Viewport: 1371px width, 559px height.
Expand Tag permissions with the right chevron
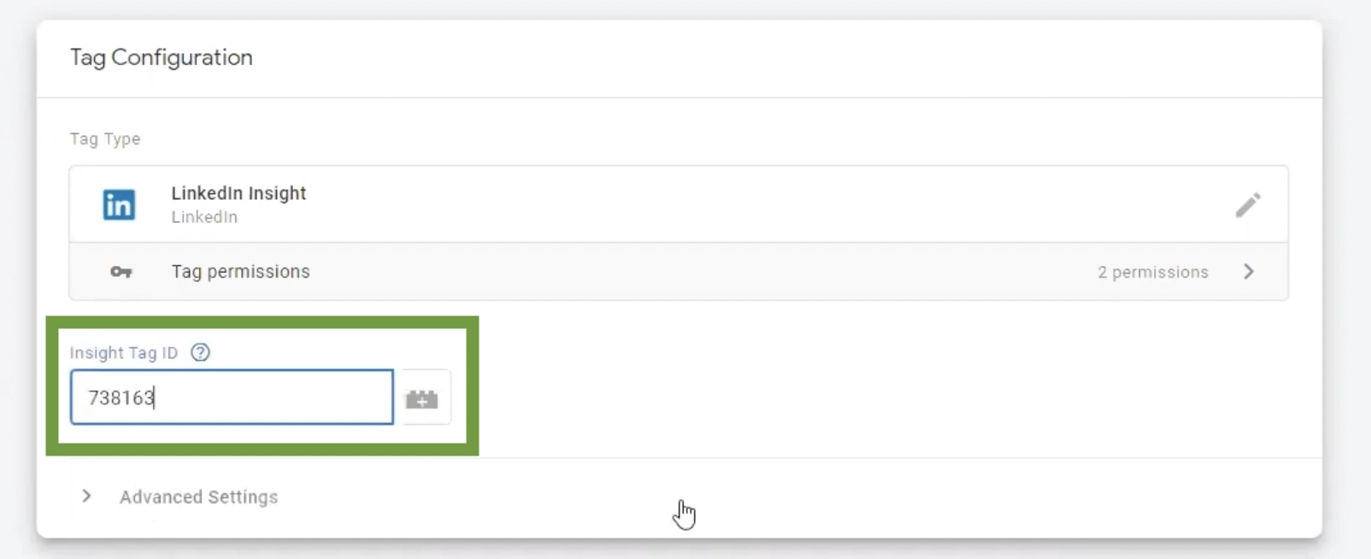tap(1249, 272)
